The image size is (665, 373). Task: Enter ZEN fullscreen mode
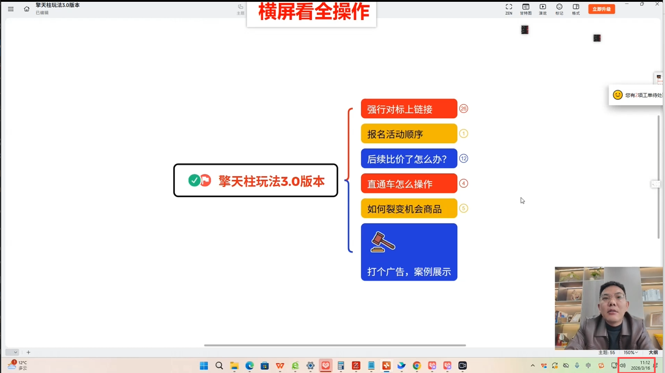point(509,9)
